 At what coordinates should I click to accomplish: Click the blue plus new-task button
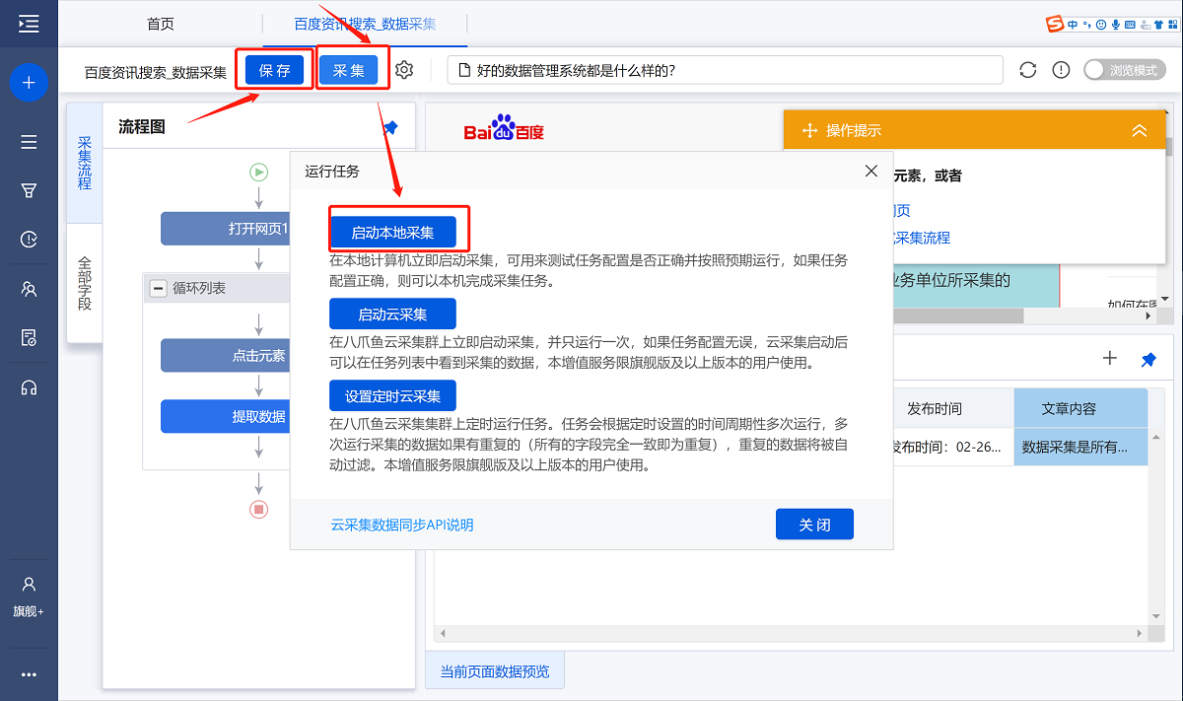(29, 83)
